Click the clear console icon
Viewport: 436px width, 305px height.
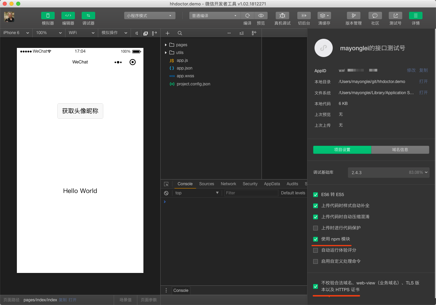point(166,193)
